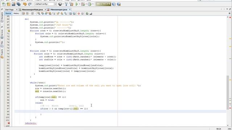This screenshot has width=232, height=130.
Task: Stop macro recording with the square icon
Action: pos(82,14)
